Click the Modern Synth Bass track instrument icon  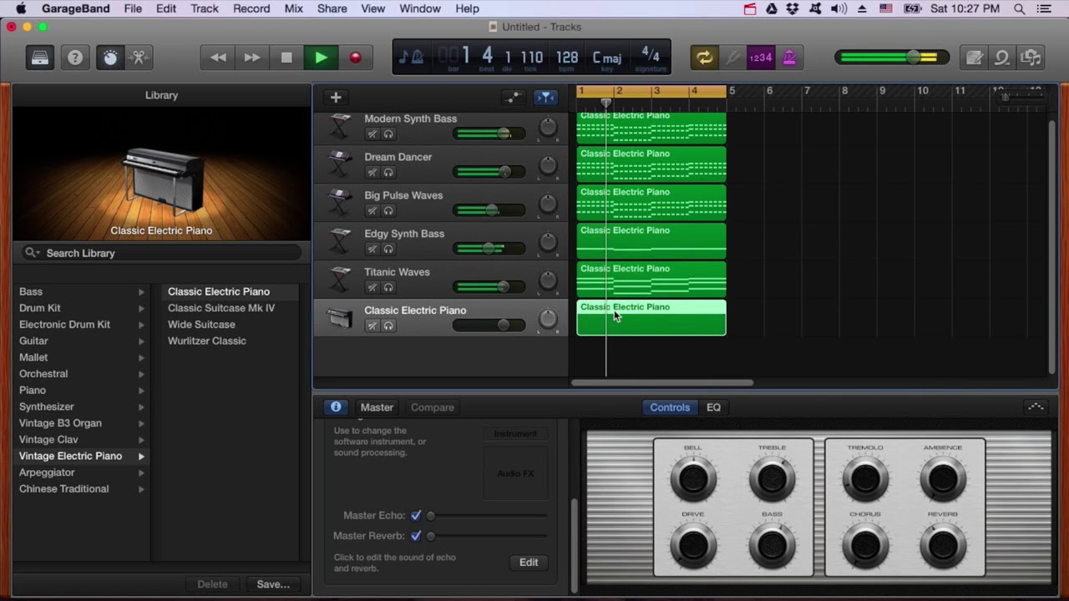pyautogui.click(x=340, y=126)
